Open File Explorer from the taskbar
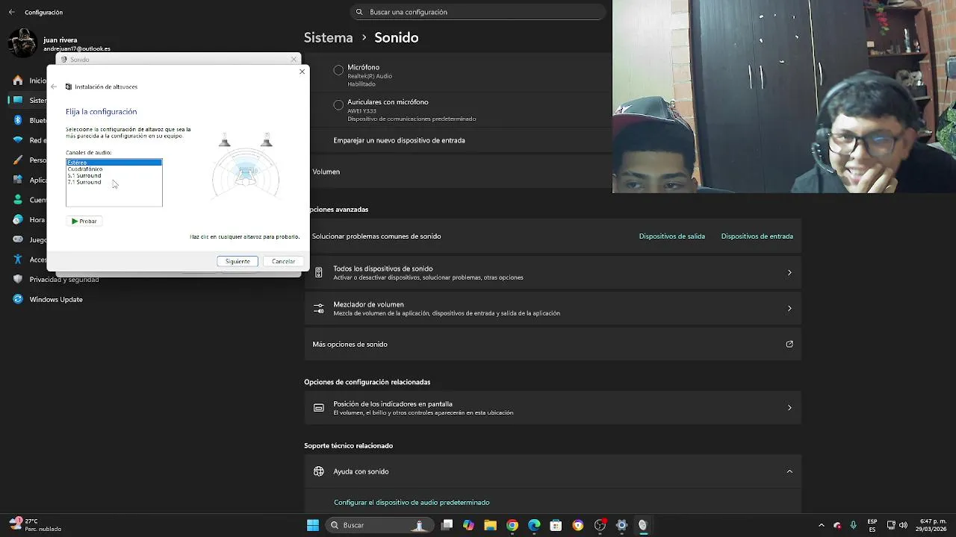 (x=491, y=525)
